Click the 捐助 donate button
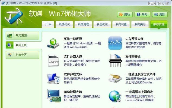The width and height of the screenshot is (172, 108). pyautogui.click(x=125, y=14)
